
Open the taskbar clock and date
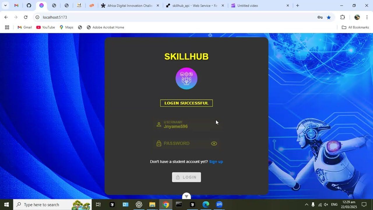point(349,204)
